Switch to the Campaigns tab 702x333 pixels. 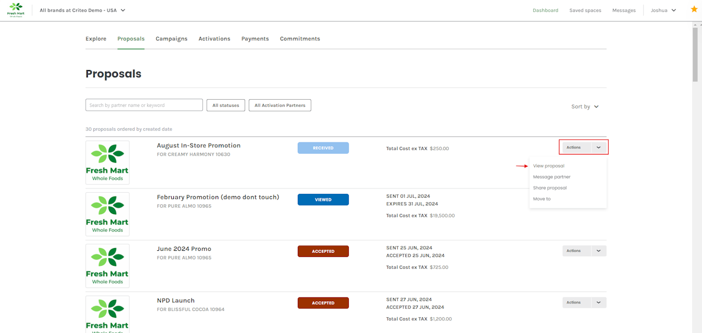[172, 39]
